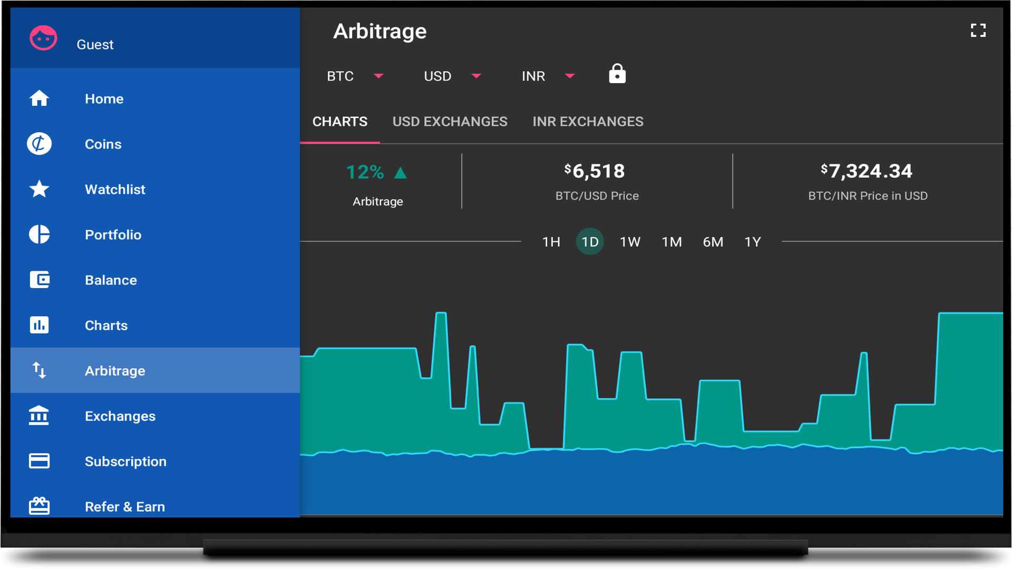Image resolution: width=1012 pixels, height=569 pixels.
Task: Select the 1W time range
Action: [630, 242]
